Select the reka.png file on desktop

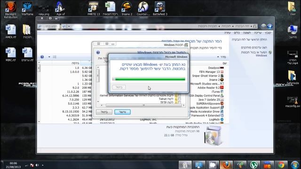pos(44,10)
